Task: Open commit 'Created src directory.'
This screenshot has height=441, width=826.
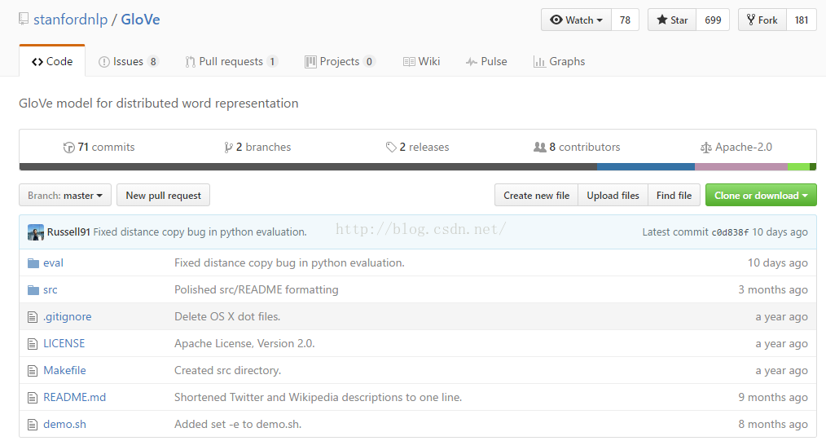Action: click(x=227, y=370)
